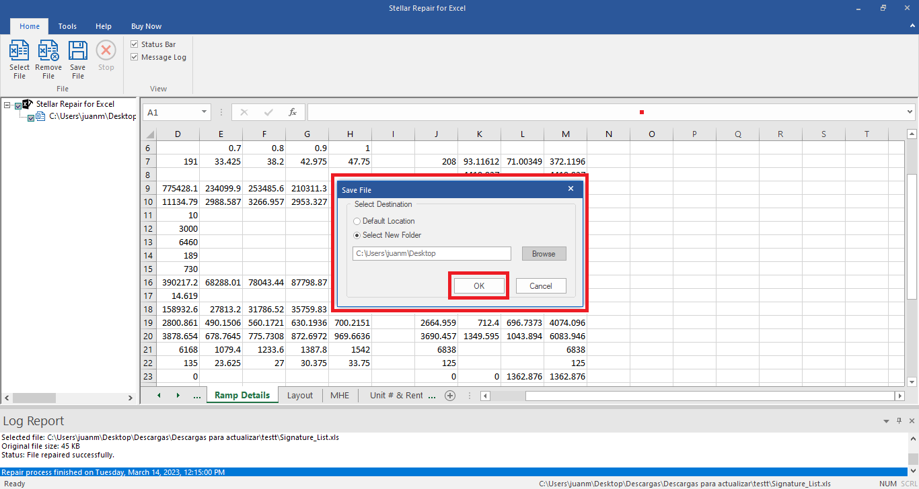
Task: Open the Tools ribbon tab
Action: 67,26
